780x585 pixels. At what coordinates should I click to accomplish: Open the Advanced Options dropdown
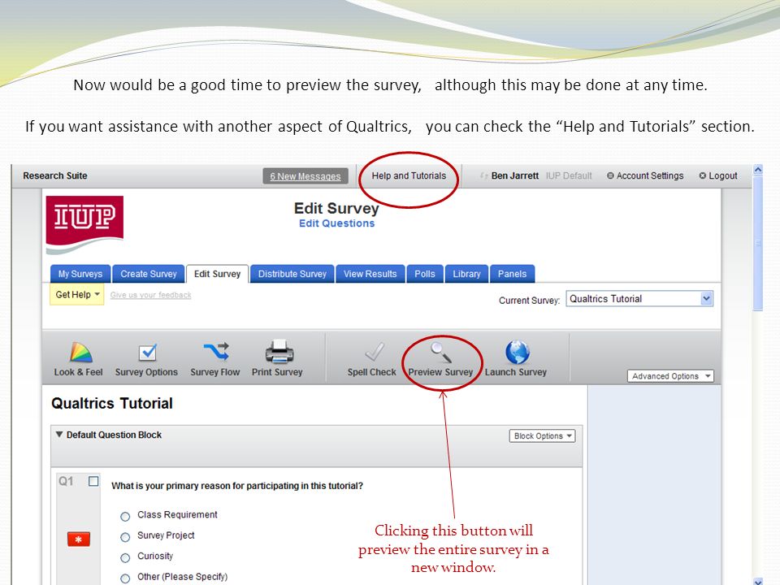coord(670,376)
